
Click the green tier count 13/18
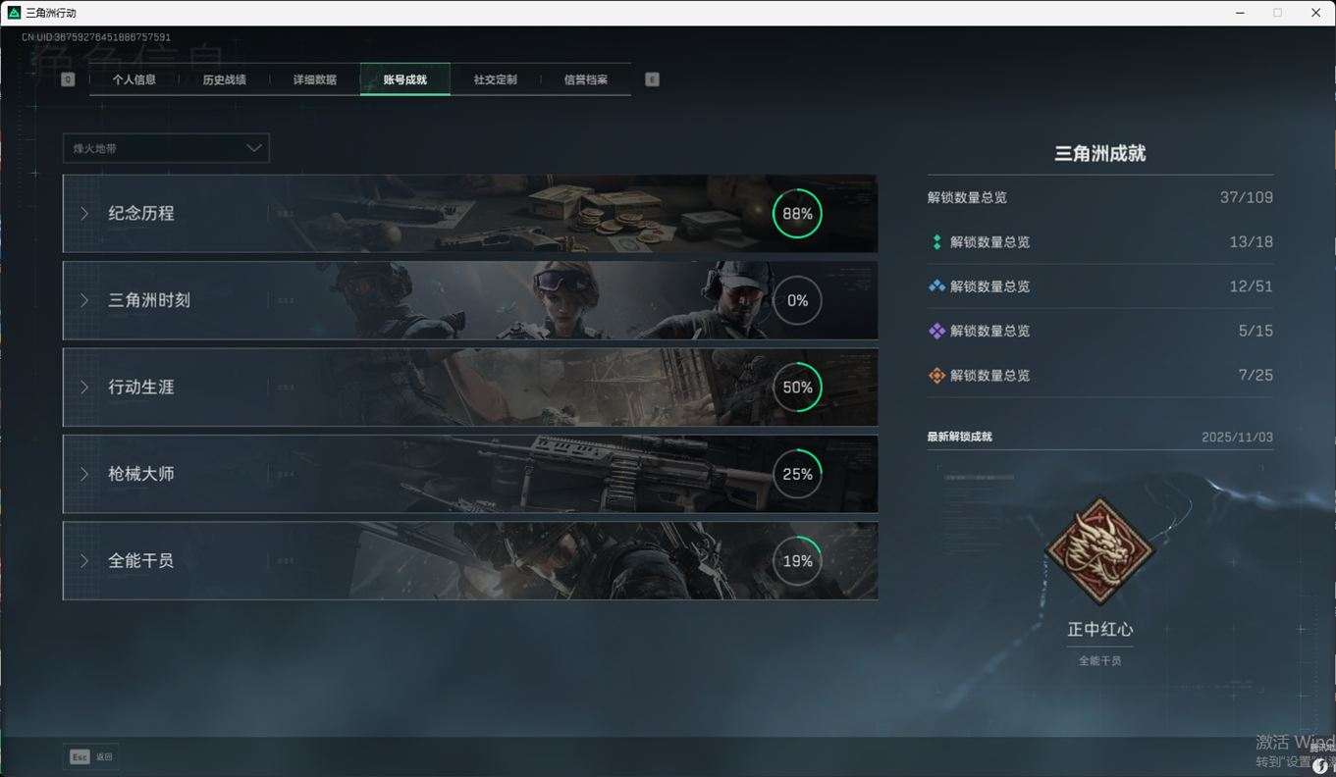[x=1252, y=241]
